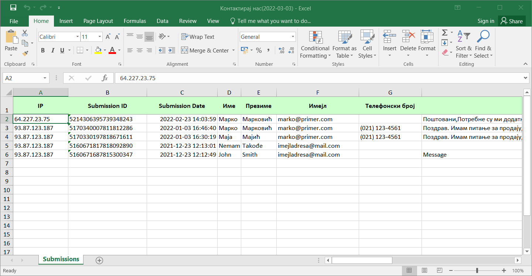Open the font name Calibri dropdown
This screenshot has height=276, width=532.
78,37
